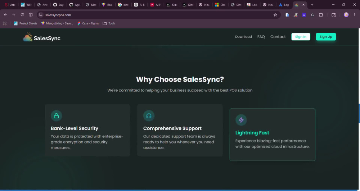
Task: Click the blue document extension icon
Action: tap(287, 15)
